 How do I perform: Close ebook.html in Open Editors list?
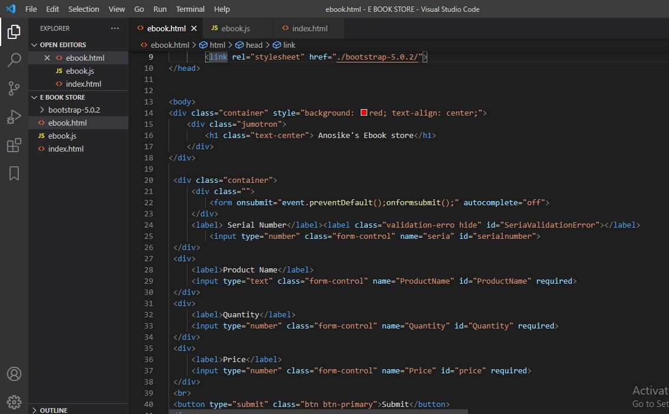pos(47,58)
